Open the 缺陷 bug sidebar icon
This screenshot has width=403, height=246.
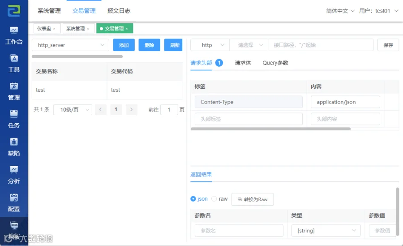pyautogui.click(x=14, y=142)
